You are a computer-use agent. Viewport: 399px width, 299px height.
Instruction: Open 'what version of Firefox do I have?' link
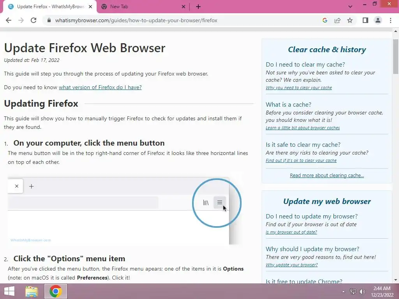point(100,88)
